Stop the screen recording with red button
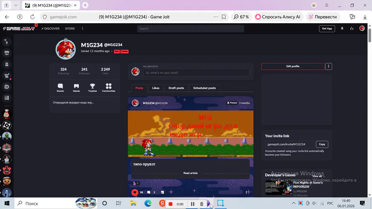The width and height of the screenshot is (372, 209). pyautogui.click(x=170, y=204)
